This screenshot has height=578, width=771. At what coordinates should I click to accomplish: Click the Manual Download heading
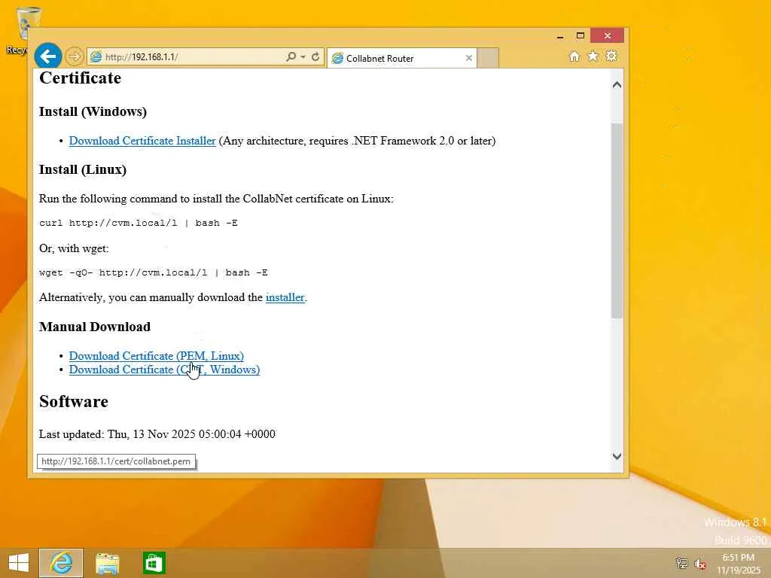pos(95,327)
